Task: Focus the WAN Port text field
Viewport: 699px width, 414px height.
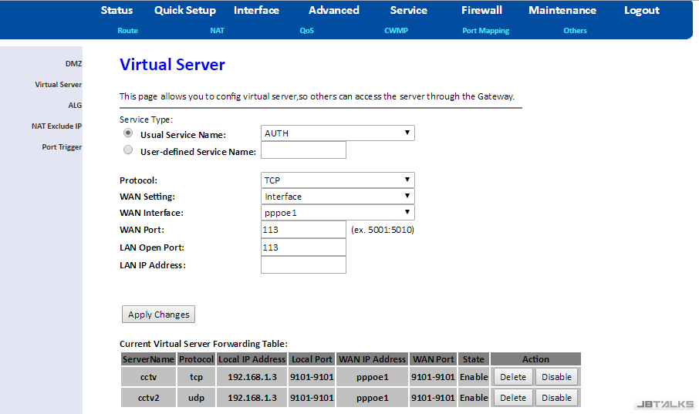Action: (303, 230)
